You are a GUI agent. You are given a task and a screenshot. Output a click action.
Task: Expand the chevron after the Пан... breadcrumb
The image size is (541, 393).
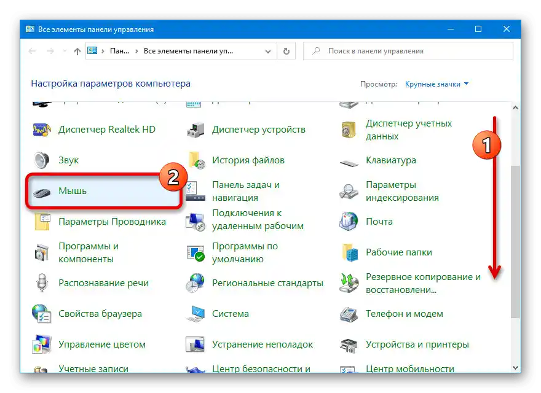tap(136, 51)
